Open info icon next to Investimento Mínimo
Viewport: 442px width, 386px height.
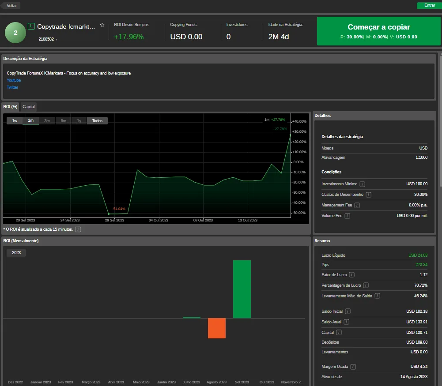click(x=363, y=184)
